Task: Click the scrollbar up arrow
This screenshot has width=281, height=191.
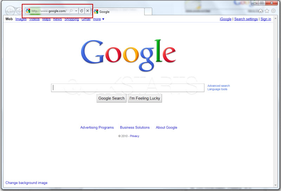Action: point(275,18)
